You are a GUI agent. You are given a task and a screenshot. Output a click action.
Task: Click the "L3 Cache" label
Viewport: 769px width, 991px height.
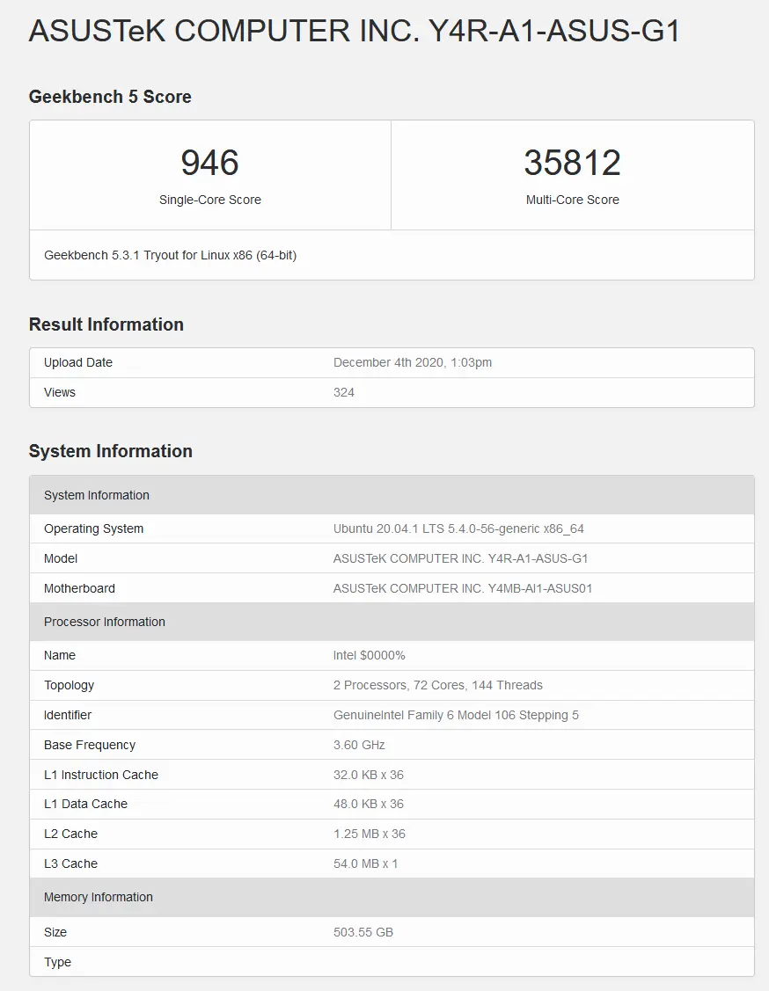[x=70, y=864]
